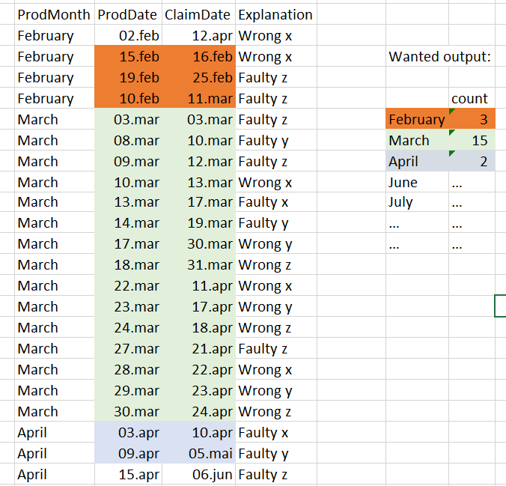Select the June summary cell
Screen dimensions: 506x486
point(417,182)
